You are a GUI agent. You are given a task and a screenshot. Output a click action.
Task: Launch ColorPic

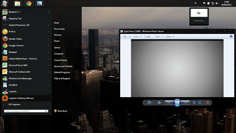click(x=26, y=92)
